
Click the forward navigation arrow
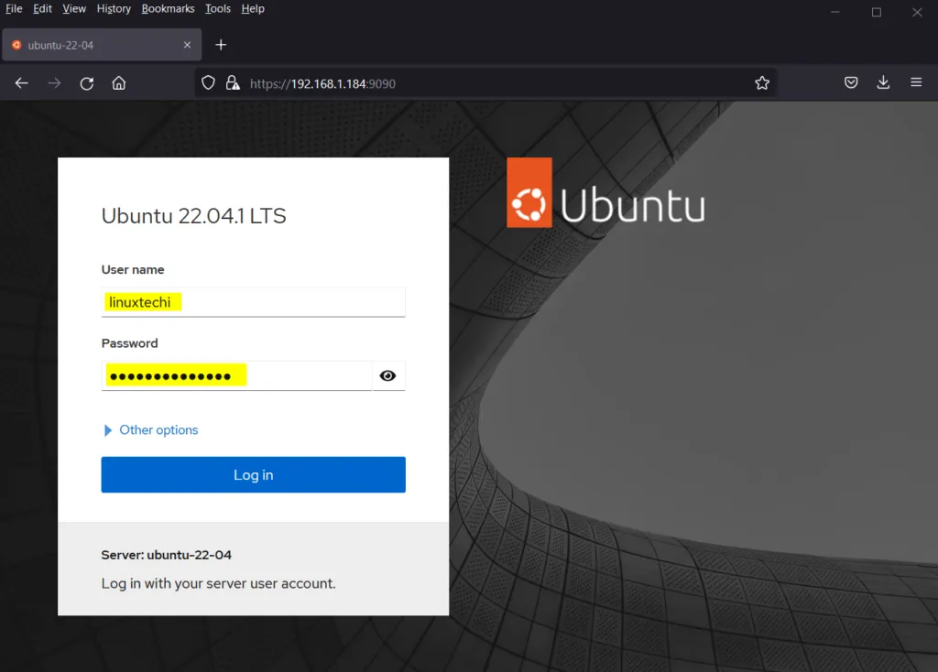[54, 83]
